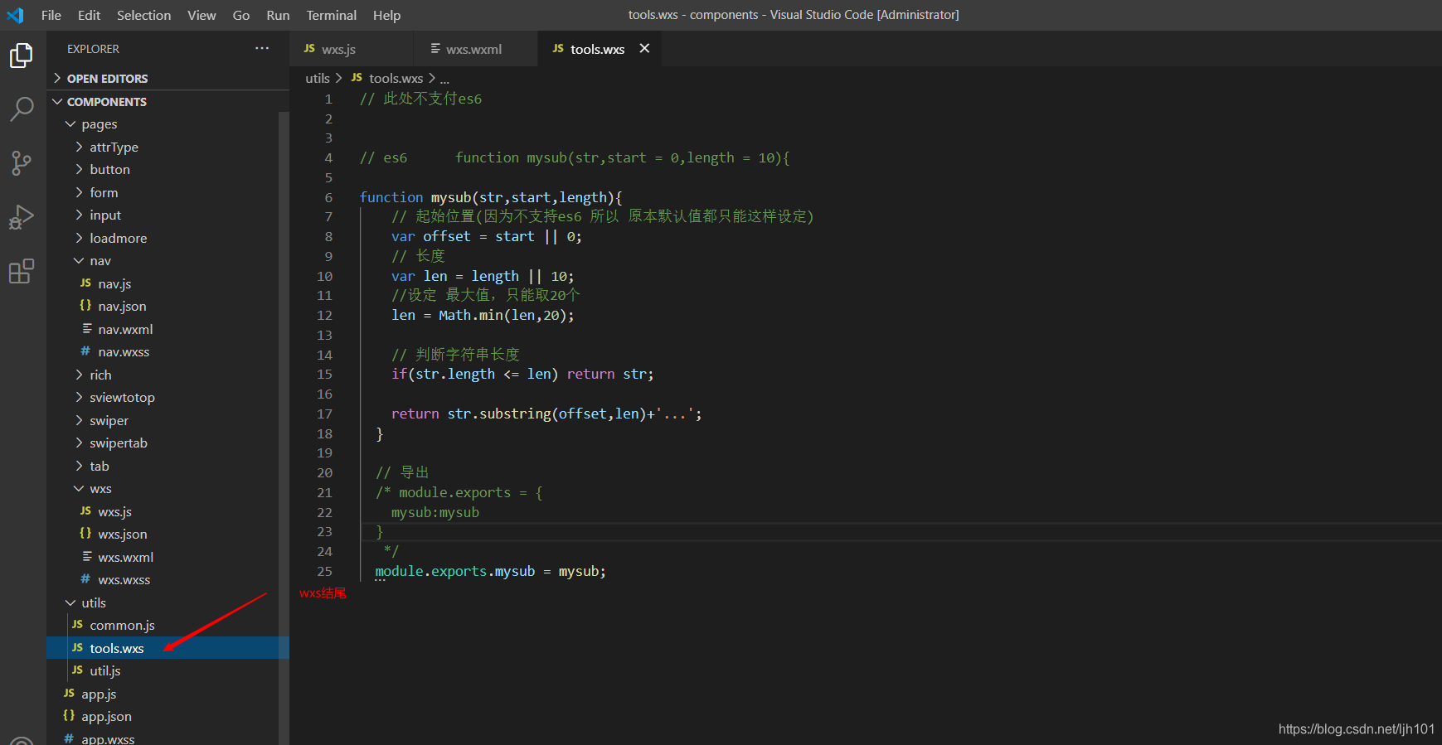Collapse the utils folder
This screenshot has height=745, width=1442.
168,602
